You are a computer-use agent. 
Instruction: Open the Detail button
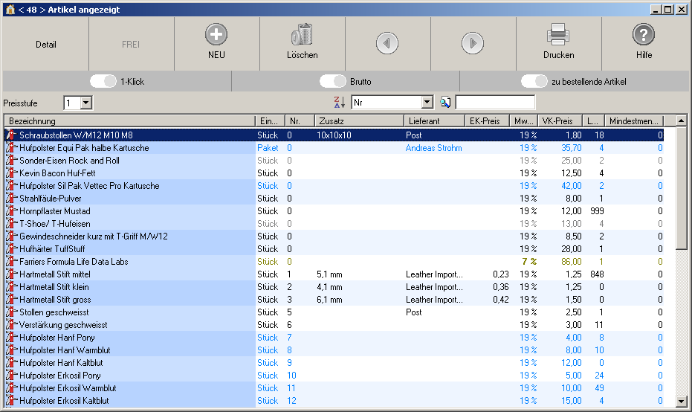coord(46,44)
